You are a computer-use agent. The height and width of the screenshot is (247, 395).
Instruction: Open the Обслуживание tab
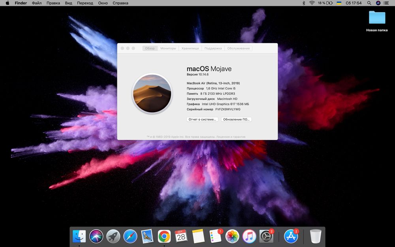[238, 48]
